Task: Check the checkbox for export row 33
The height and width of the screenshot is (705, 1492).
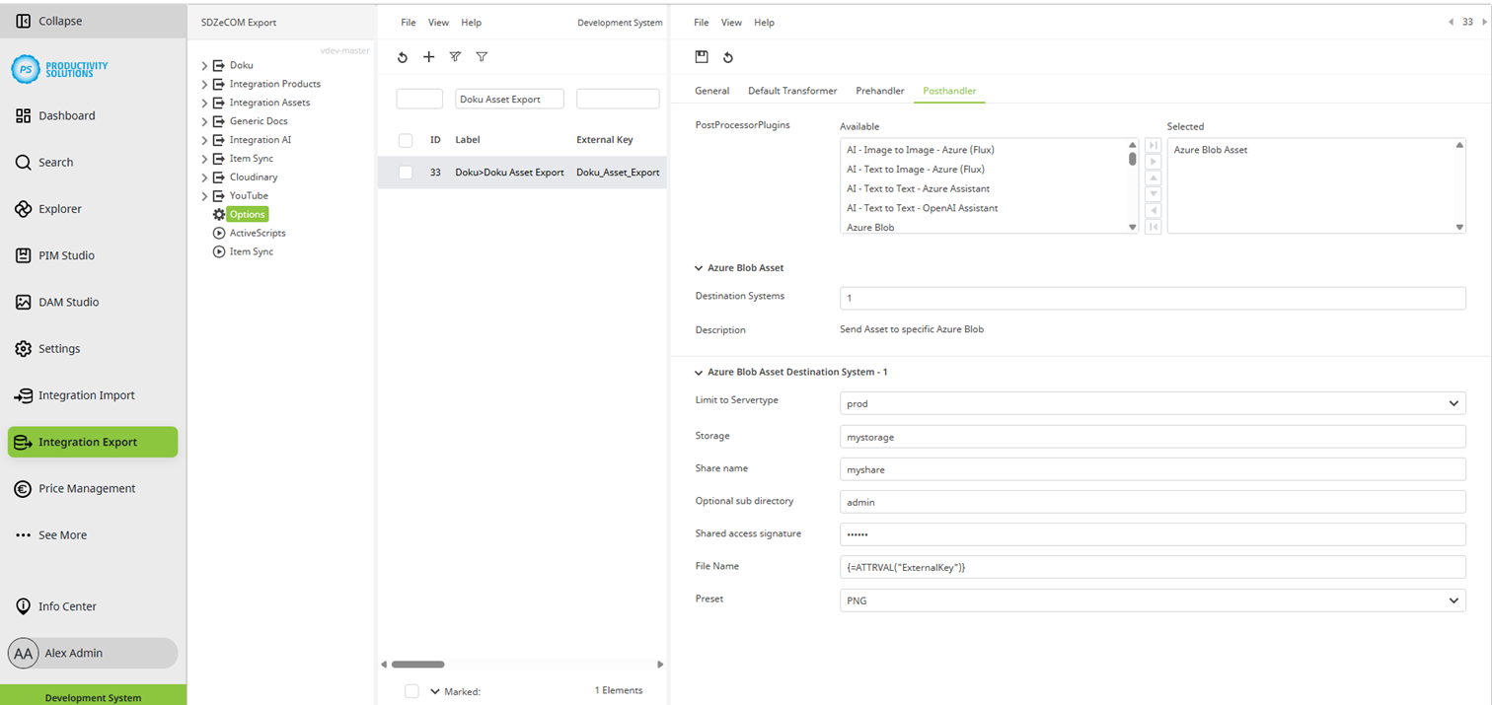Action: [x=405, y=172]
